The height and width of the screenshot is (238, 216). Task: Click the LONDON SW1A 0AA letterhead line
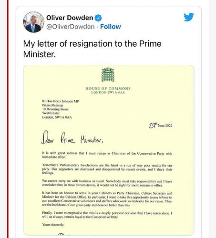click(108, 92)
